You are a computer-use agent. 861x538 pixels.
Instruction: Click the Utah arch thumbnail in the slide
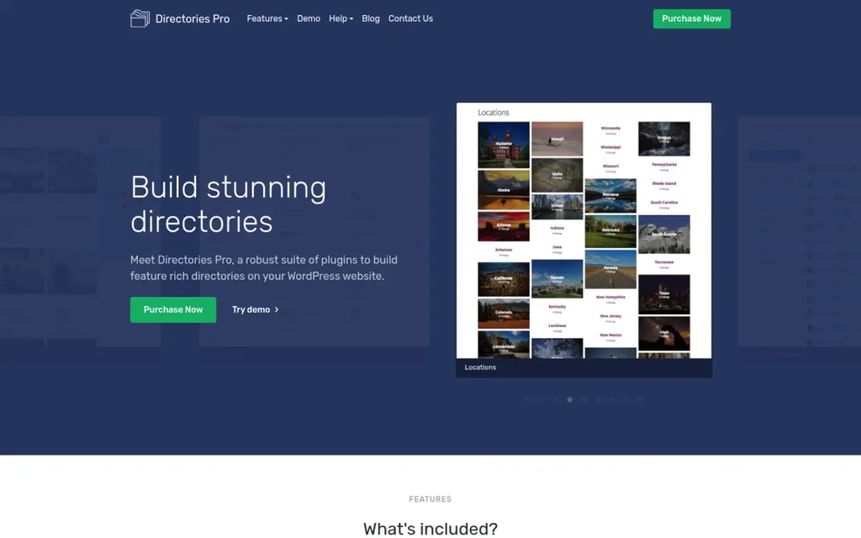tap(664, 333)
